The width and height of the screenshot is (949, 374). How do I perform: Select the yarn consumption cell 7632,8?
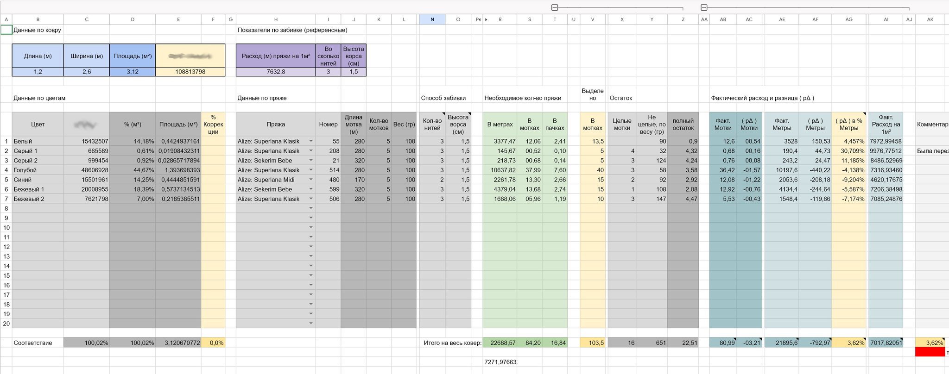[x=276, y=72]
